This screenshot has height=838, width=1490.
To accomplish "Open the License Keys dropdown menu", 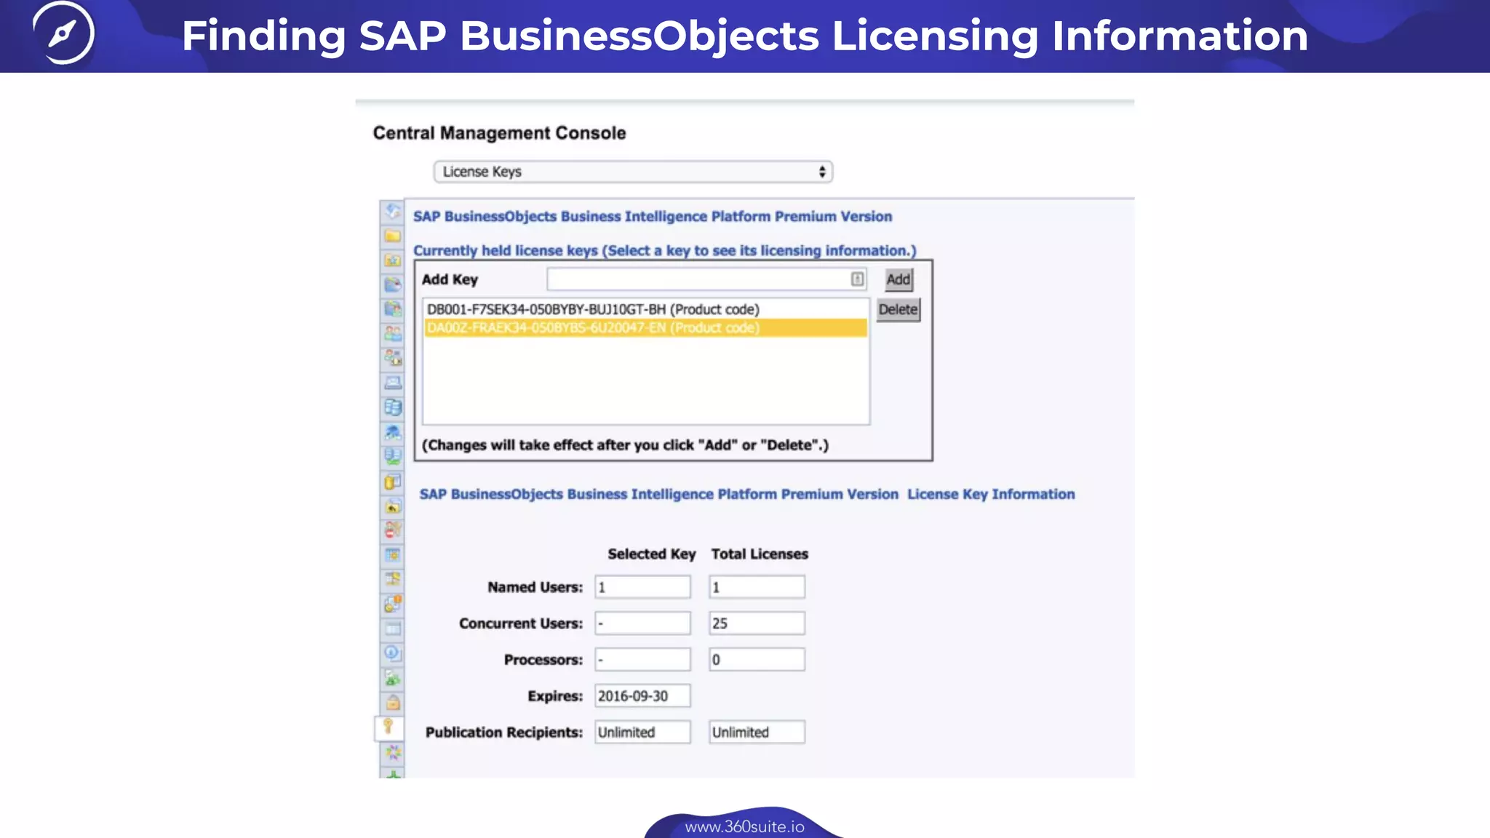I will tap(633, 172).
